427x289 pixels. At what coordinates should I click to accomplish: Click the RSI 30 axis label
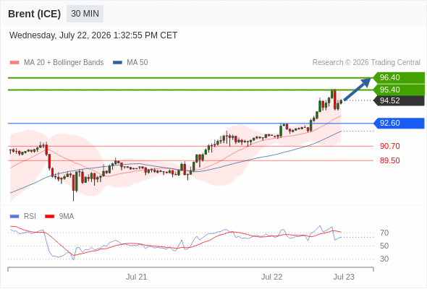[x=384, y=259]
